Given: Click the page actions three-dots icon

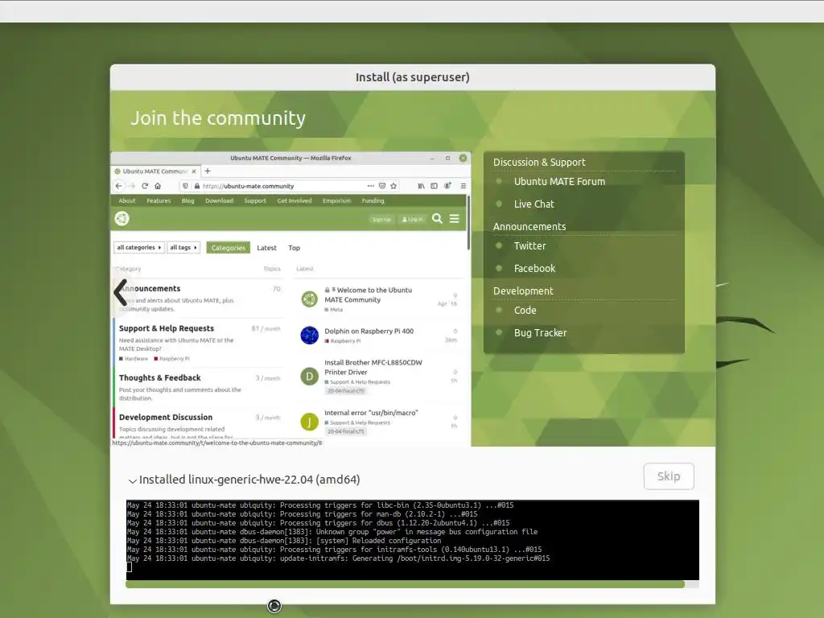Looking at the screenshot, I should 370,186.
